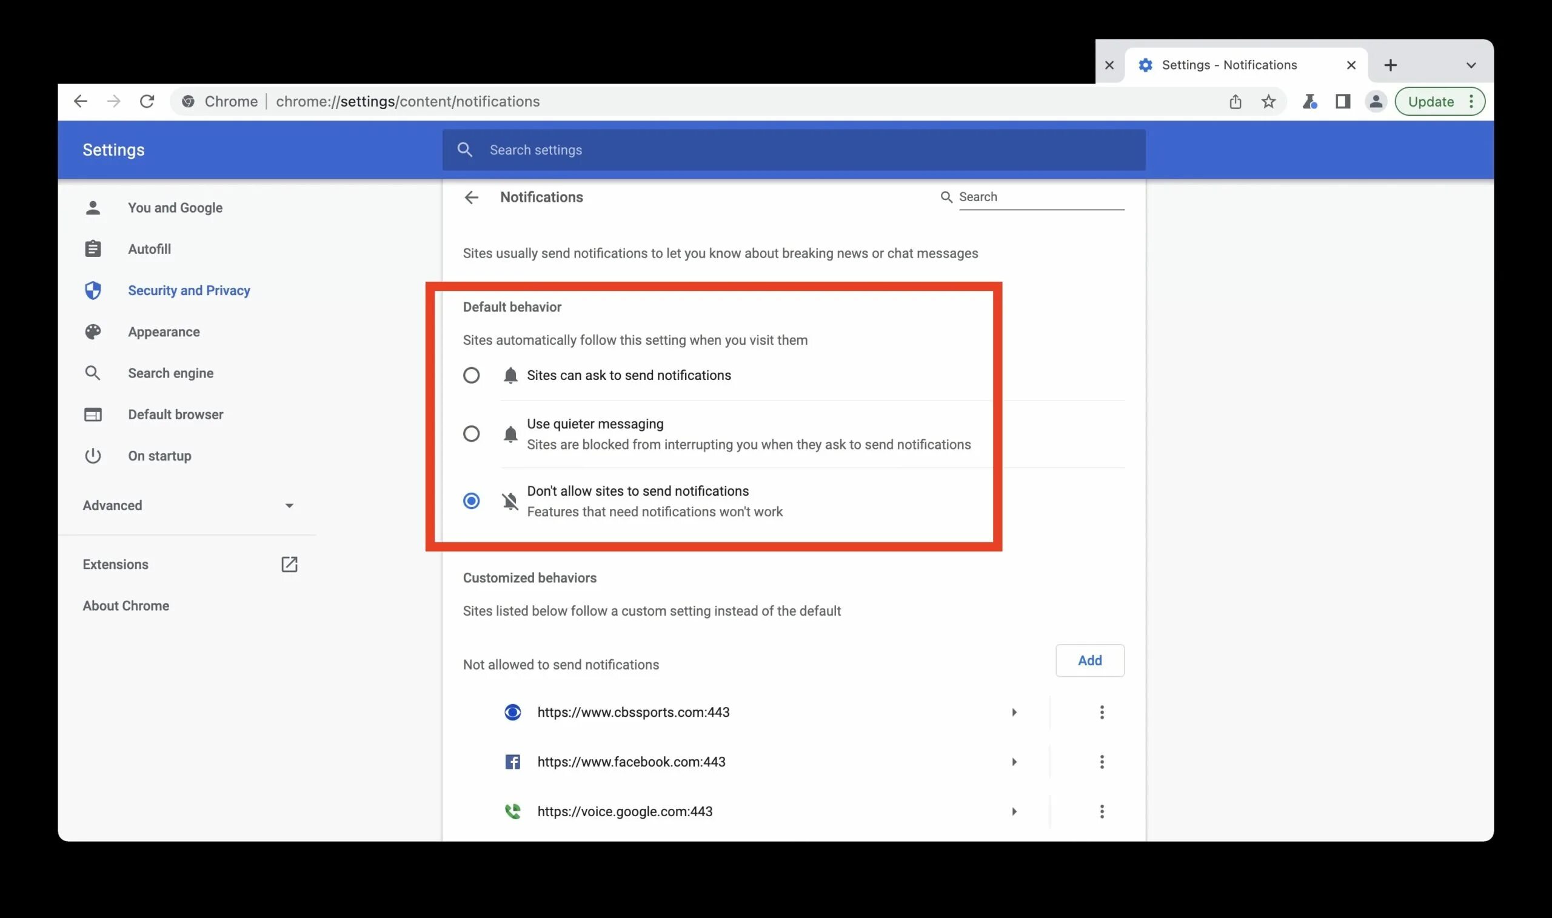Screen dimensions: 1552x918
Task: Open Autofill settings
Action: coord(149,249)
